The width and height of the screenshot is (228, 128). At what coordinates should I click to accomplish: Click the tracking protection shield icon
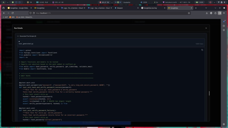point(30,13)
